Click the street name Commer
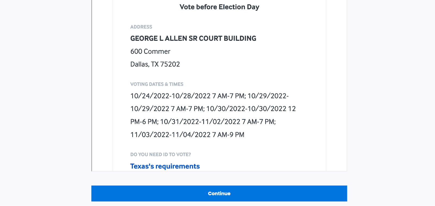The height and width of the screenshot is (206, 435). coord(157,52)
